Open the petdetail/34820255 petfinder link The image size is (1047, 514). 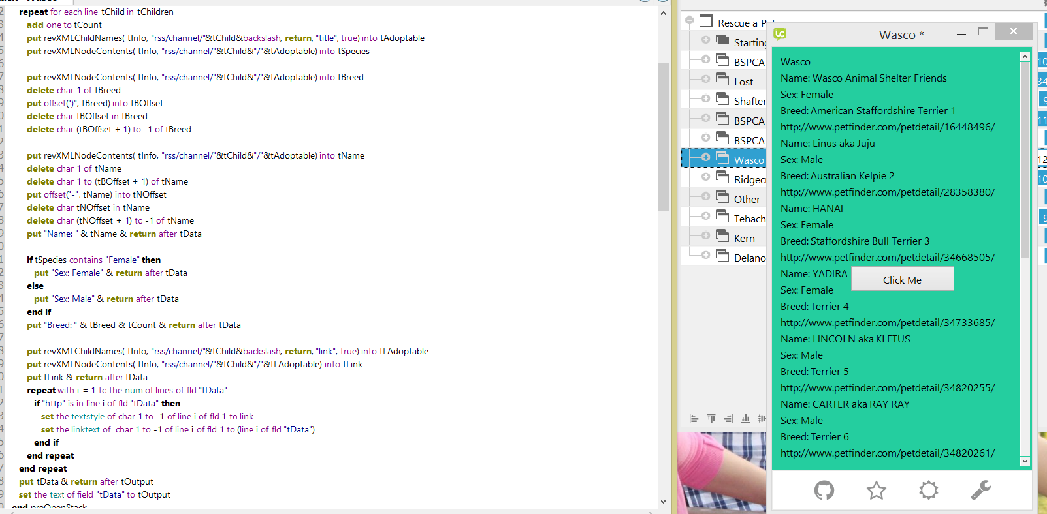point(887,388)
